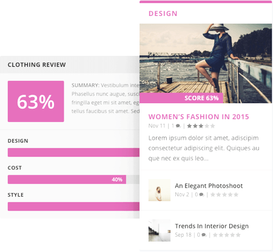Open the An Elegant Photoshoot article link
The height and width of the screenshot is (252, 273).
209,186
